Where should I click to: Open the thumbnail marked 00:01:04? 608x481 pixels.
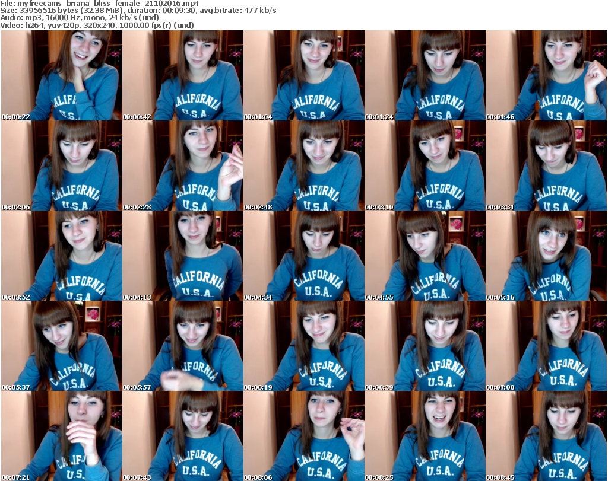point(303,75)
